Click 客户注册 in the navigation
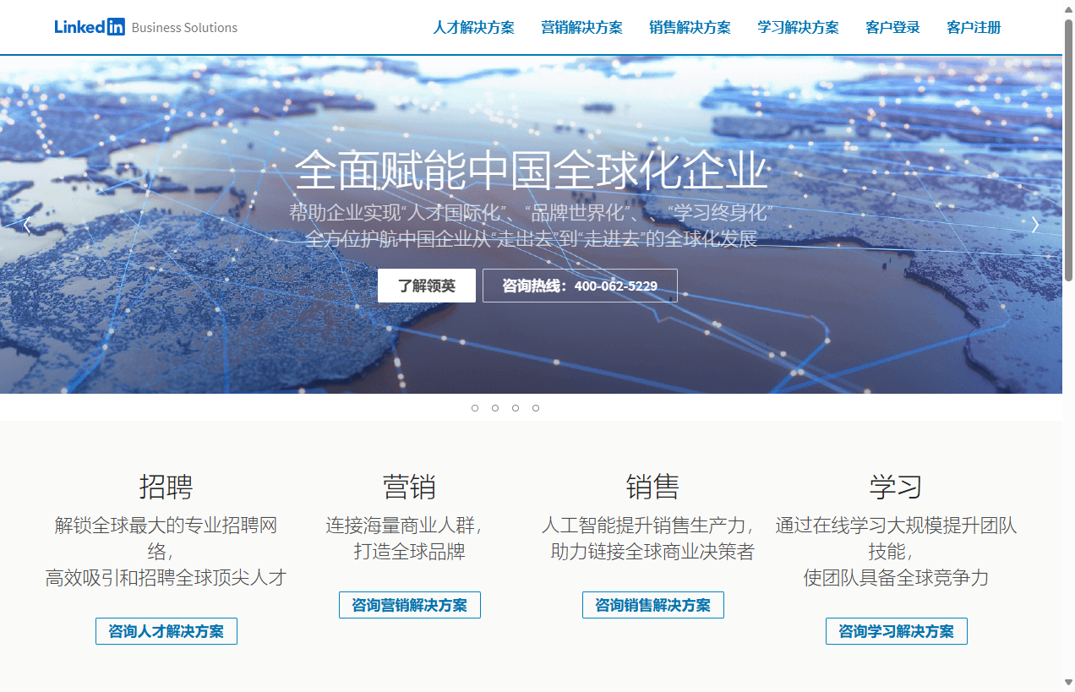 pos(974,27)
